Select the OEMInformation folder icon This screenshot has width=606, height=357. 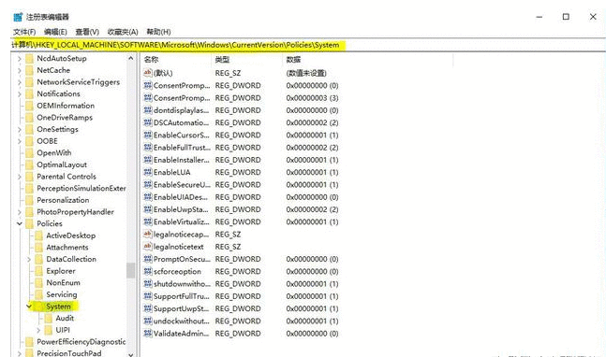point(29,106)
